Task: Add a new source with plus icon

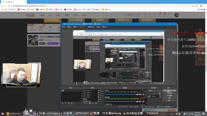Action: pos(84,103)
